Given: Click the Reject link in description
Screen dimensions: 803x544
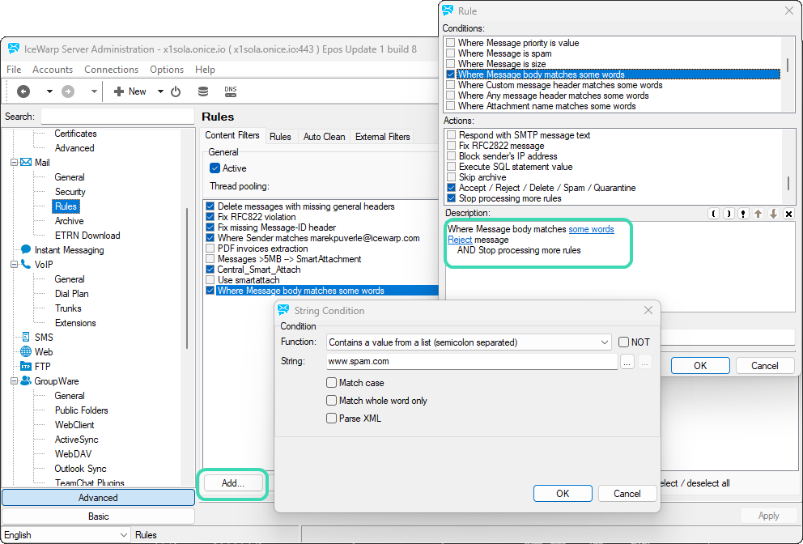Looking at the screenshot, I should pyautogui.click(x=460, y=240).
